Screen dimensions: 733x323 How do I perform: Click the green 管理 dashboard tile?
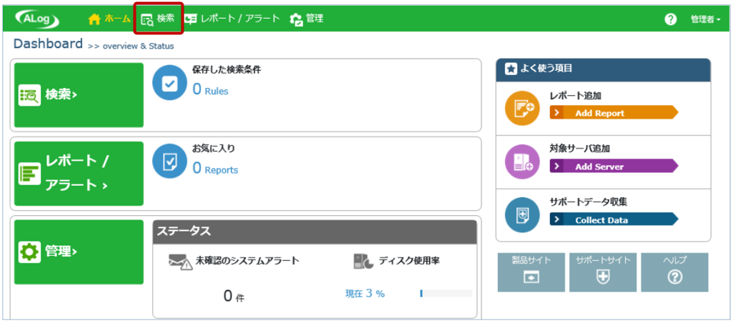79,252
